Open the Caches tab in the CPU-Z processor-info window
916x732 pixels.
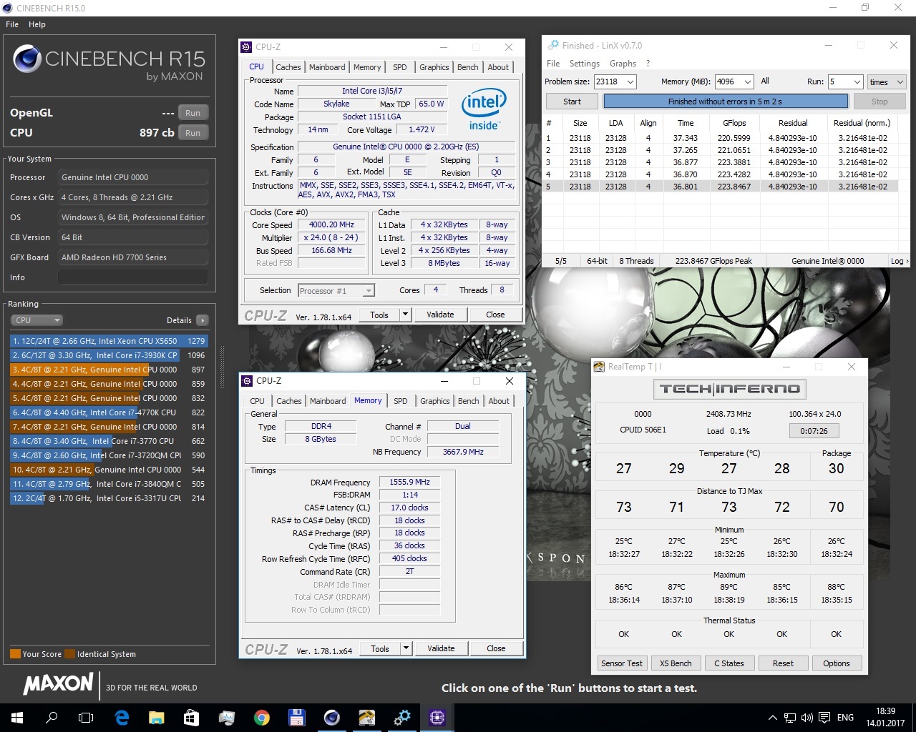[288, 67]
